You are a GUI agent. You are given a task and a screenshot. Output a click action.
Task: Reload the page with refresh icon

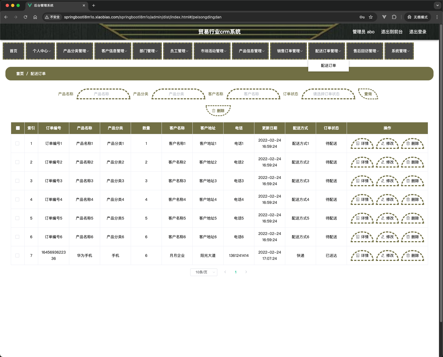coord(25,17)
